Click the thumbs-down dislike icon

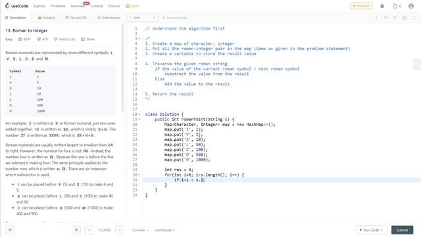[x=39, y=39]
